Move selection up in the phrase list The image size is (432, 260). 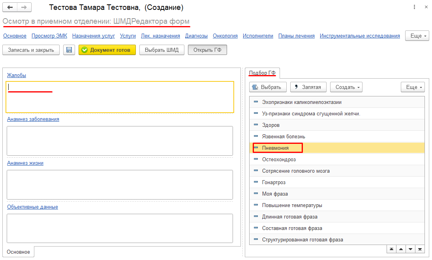[401, 249]
